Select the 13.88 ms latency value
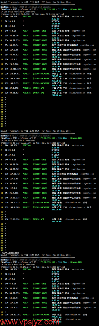Screen dimensions: 99x326 tap(56, 23)
